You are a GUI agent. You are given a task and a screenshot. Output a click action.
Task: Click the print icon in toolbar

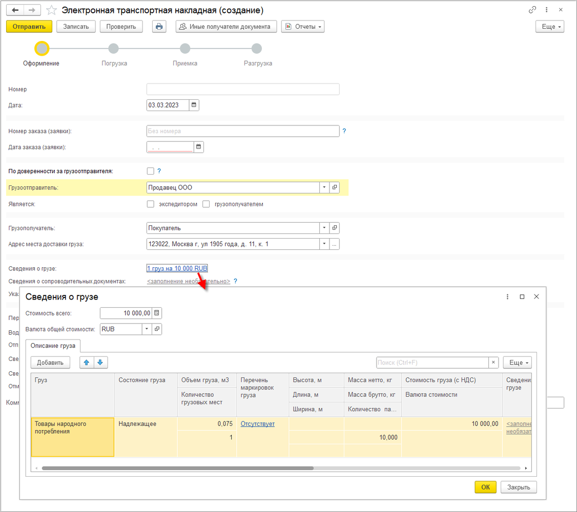tap(159, 27)
